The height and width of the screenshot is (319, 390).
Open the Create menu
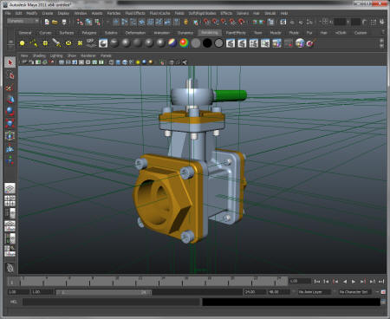click(48, 13)
